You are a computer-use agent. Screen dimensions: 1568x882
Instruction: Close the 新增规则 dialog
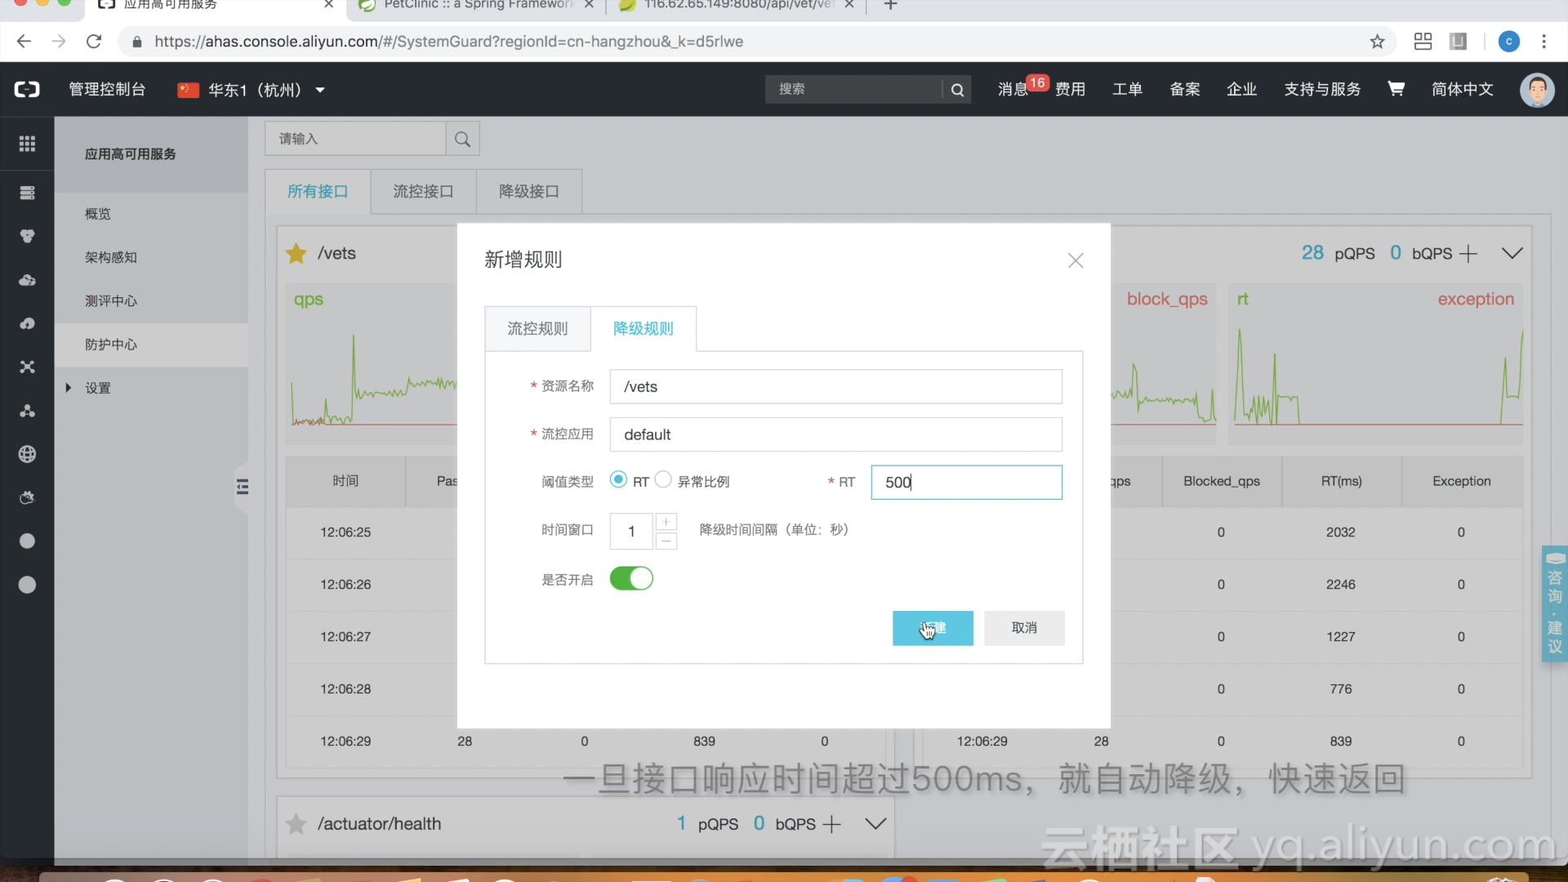pyautogui.click(x=1076, y=261)
